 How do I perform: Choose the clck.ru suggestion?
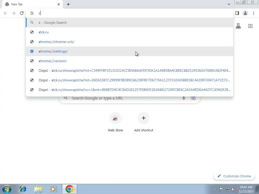pos(129,32)
